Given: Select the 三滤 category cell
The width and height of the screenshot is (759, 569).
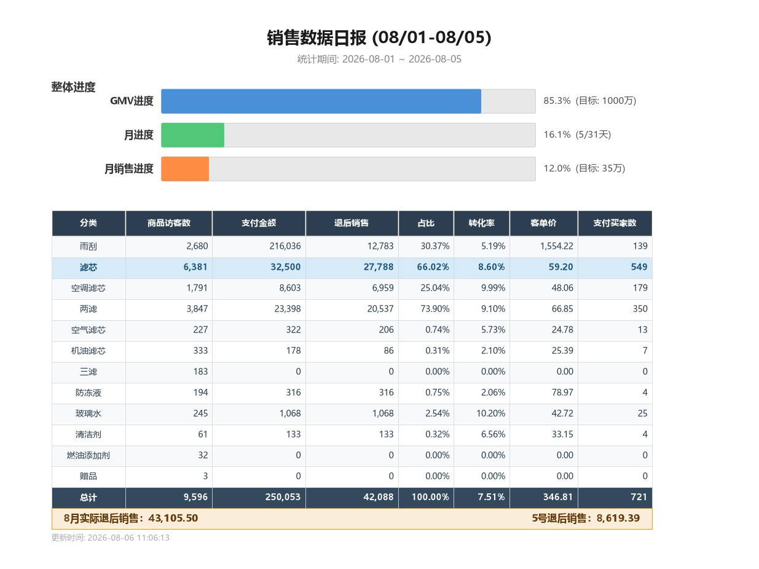Looking at the screenshot, I should click(88, 372).
